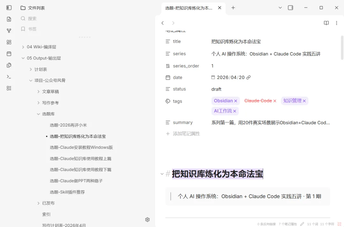Open note 选题-2026再评小米

tap(68, 125)
